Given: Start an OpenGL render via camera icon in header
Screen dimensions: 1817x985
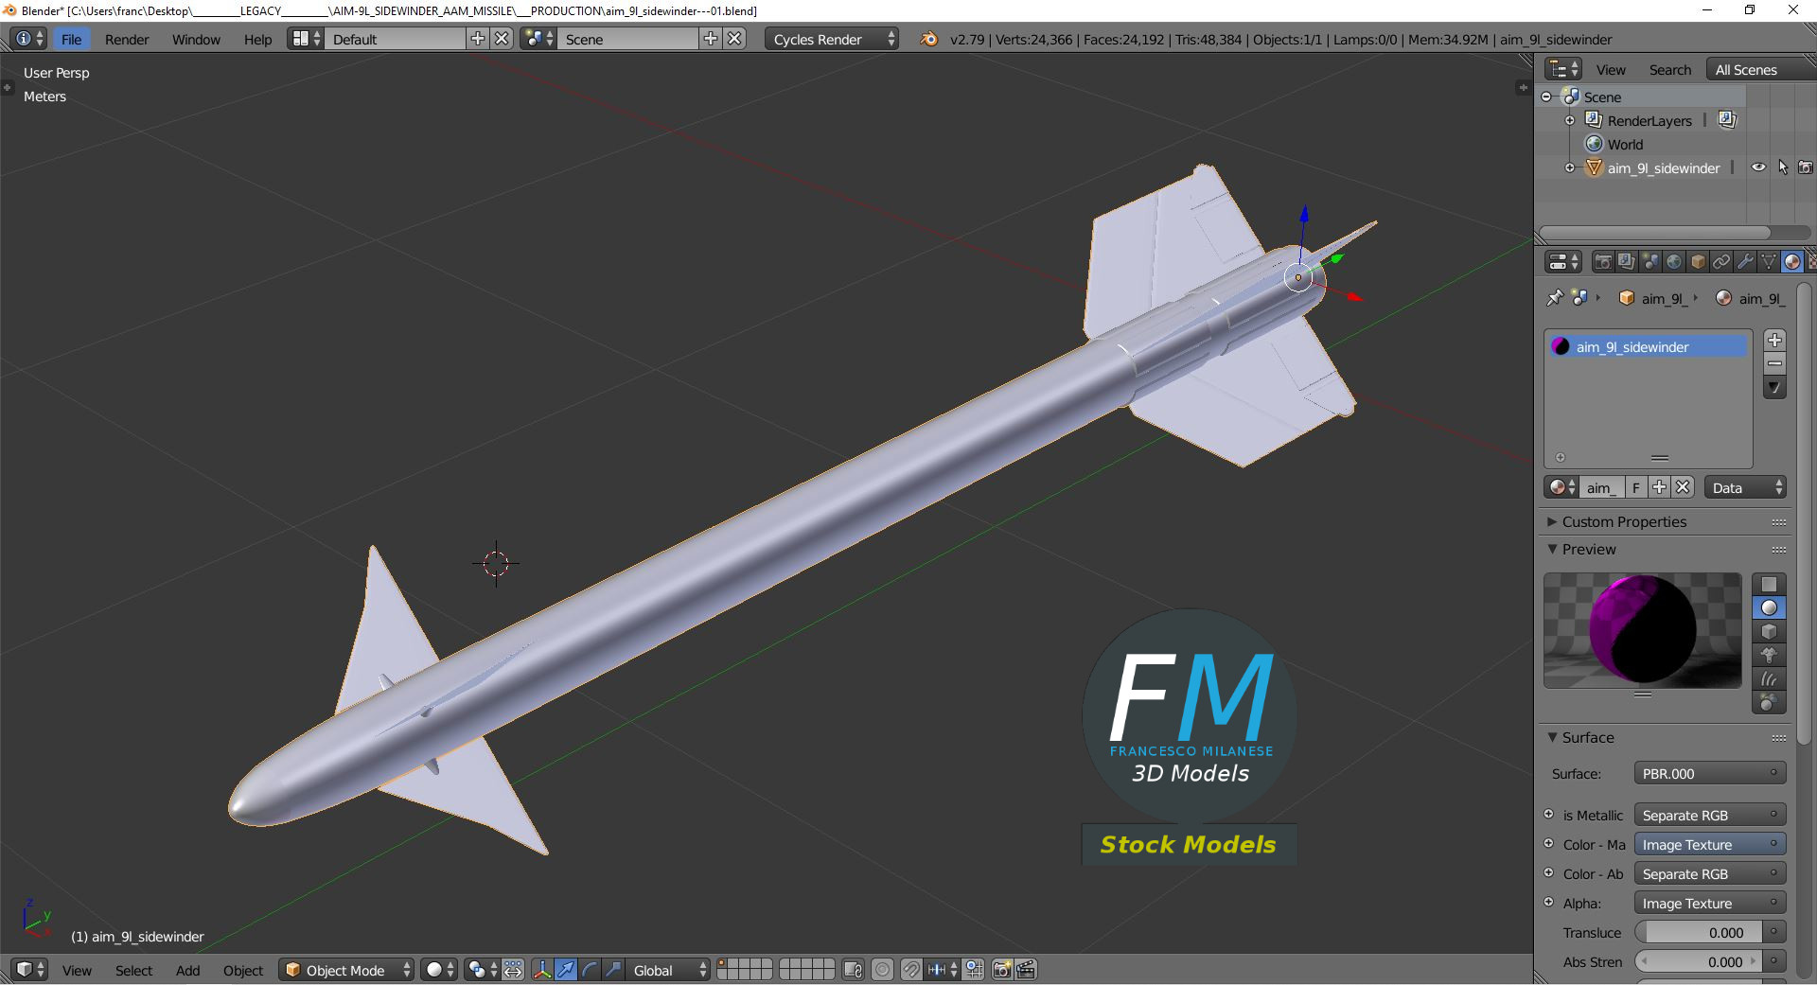Looking at the screenshot, I should (x=1001, y=970).
